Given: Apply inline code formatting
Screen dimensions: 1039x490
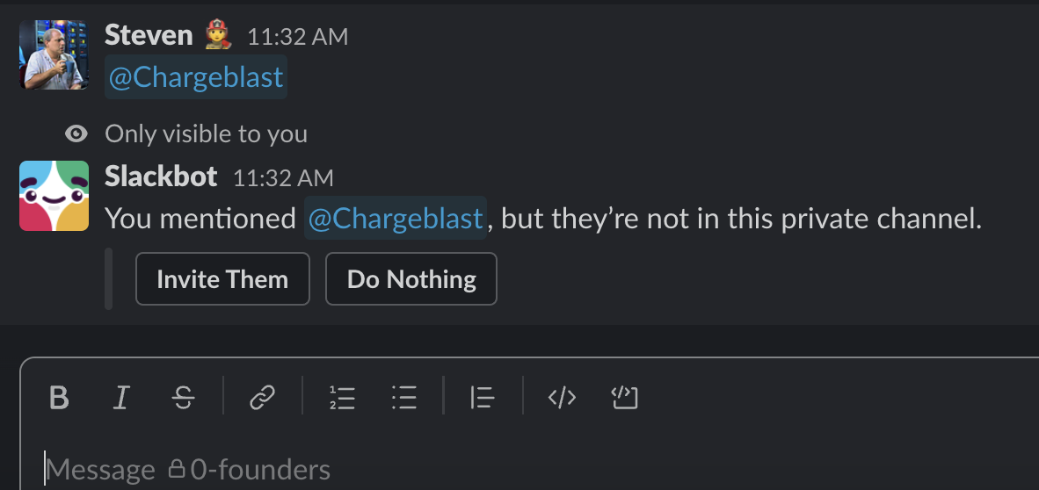Looking at the screenshot, I should pos(562,397).
